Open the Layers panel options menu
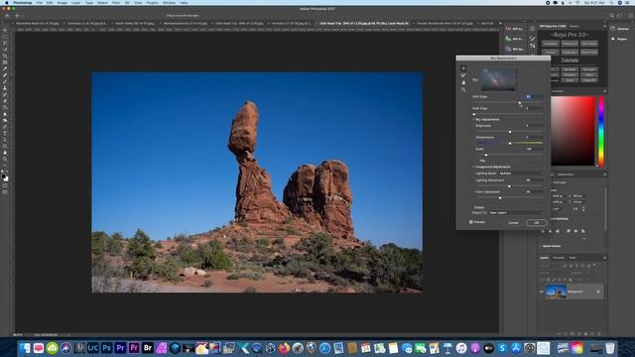This screenshot has height=357, width=635. point(605,258)
